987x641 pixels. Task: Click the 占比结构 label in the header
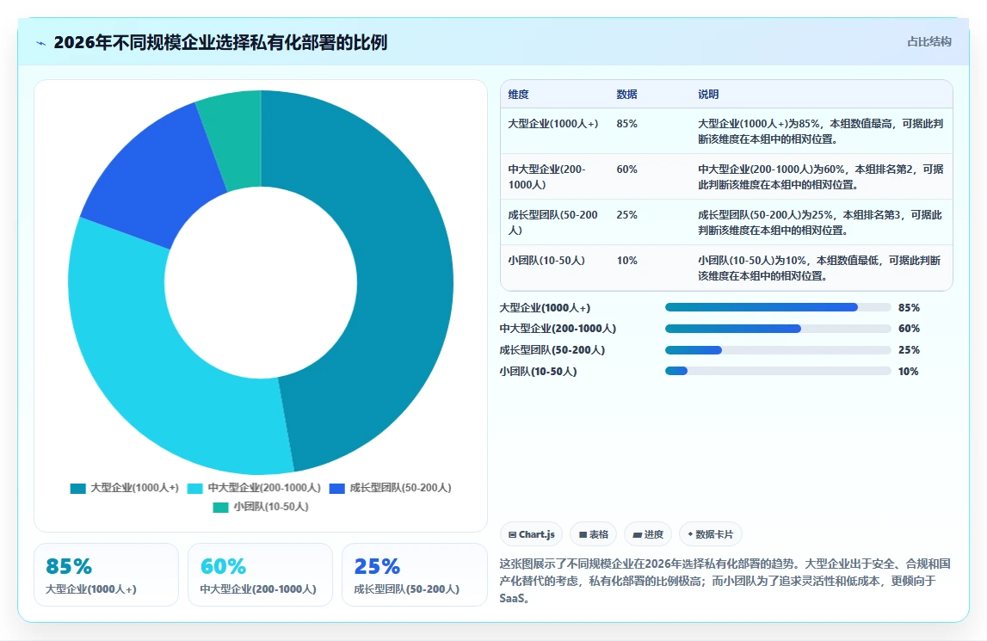pyautogui.click(x=928, y=41)
